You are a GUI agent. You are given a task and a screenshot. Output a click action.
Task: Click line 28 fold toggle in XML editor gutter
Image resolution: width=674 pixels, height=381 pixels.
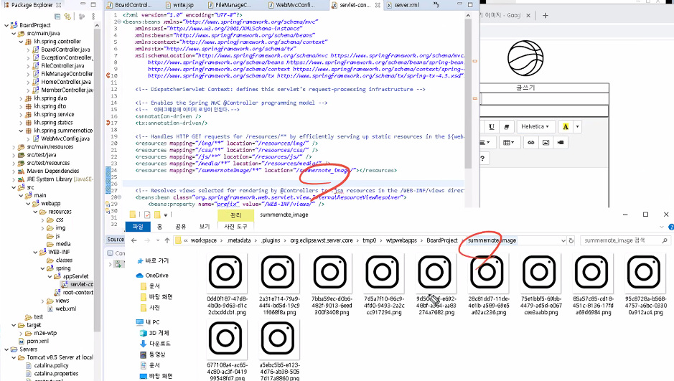[x=120, y=197]
